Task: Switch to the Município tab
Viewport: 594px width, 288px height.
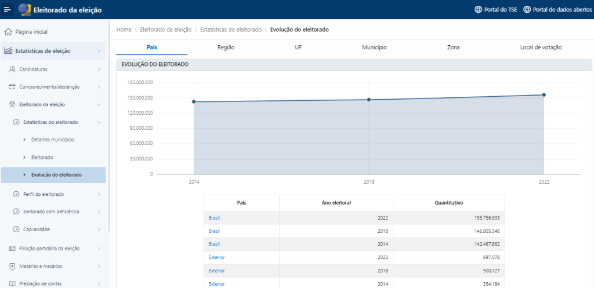Action: click(x=374, y=48)
